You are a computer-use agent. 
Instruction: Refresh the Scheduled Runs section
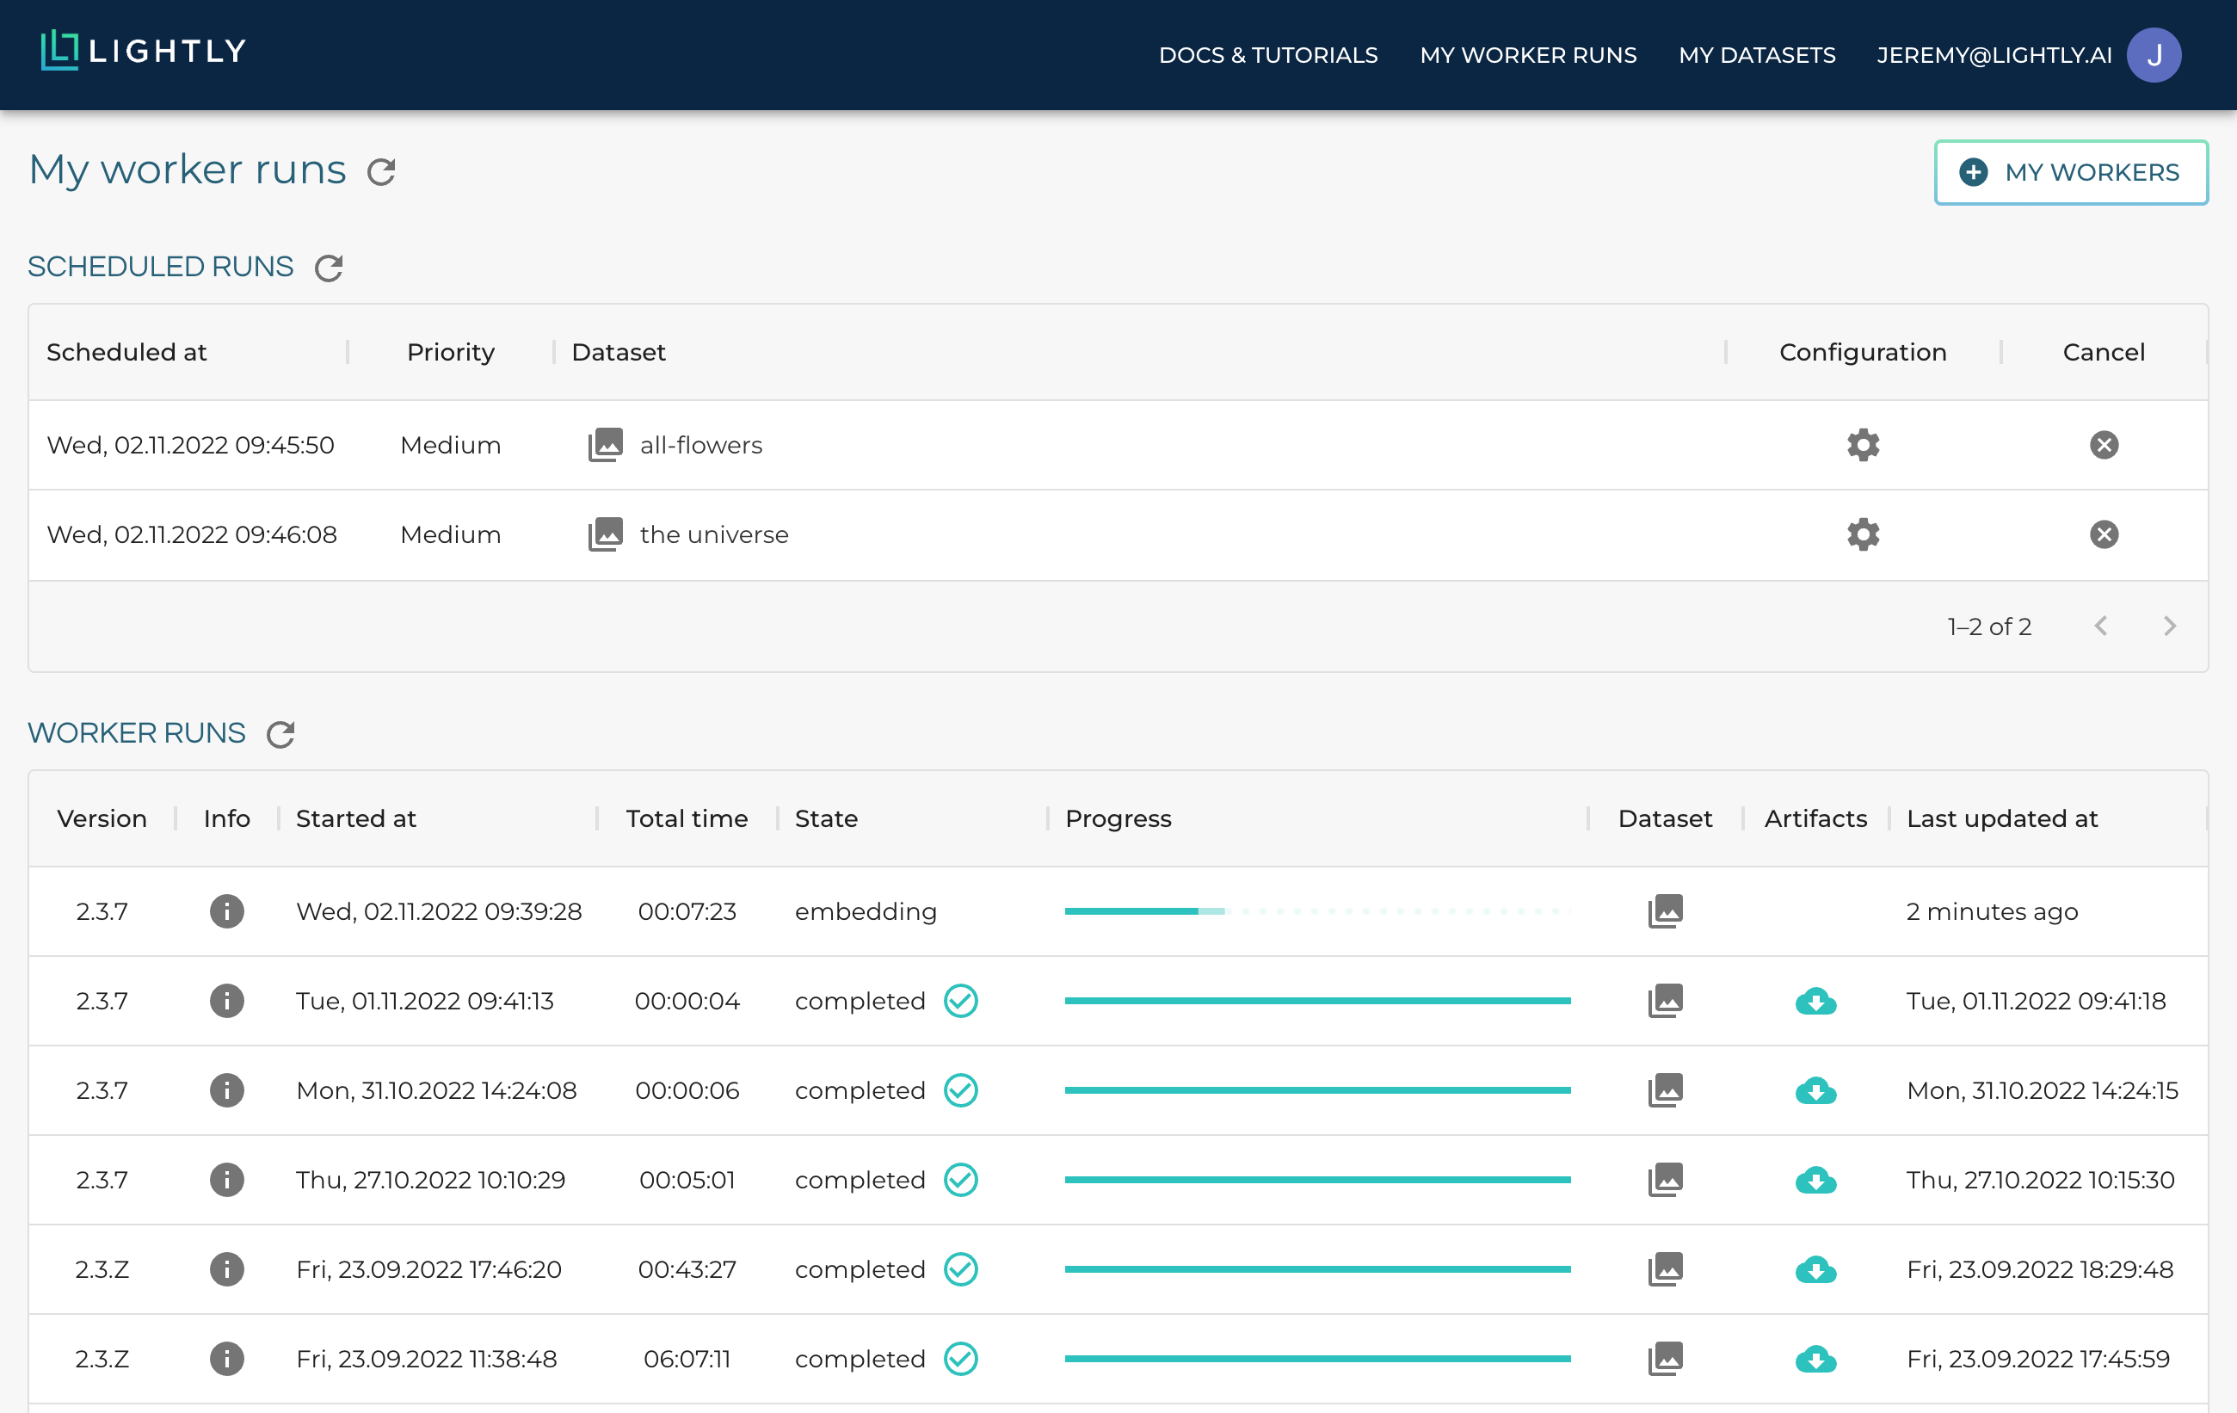(x=329, y=268)
